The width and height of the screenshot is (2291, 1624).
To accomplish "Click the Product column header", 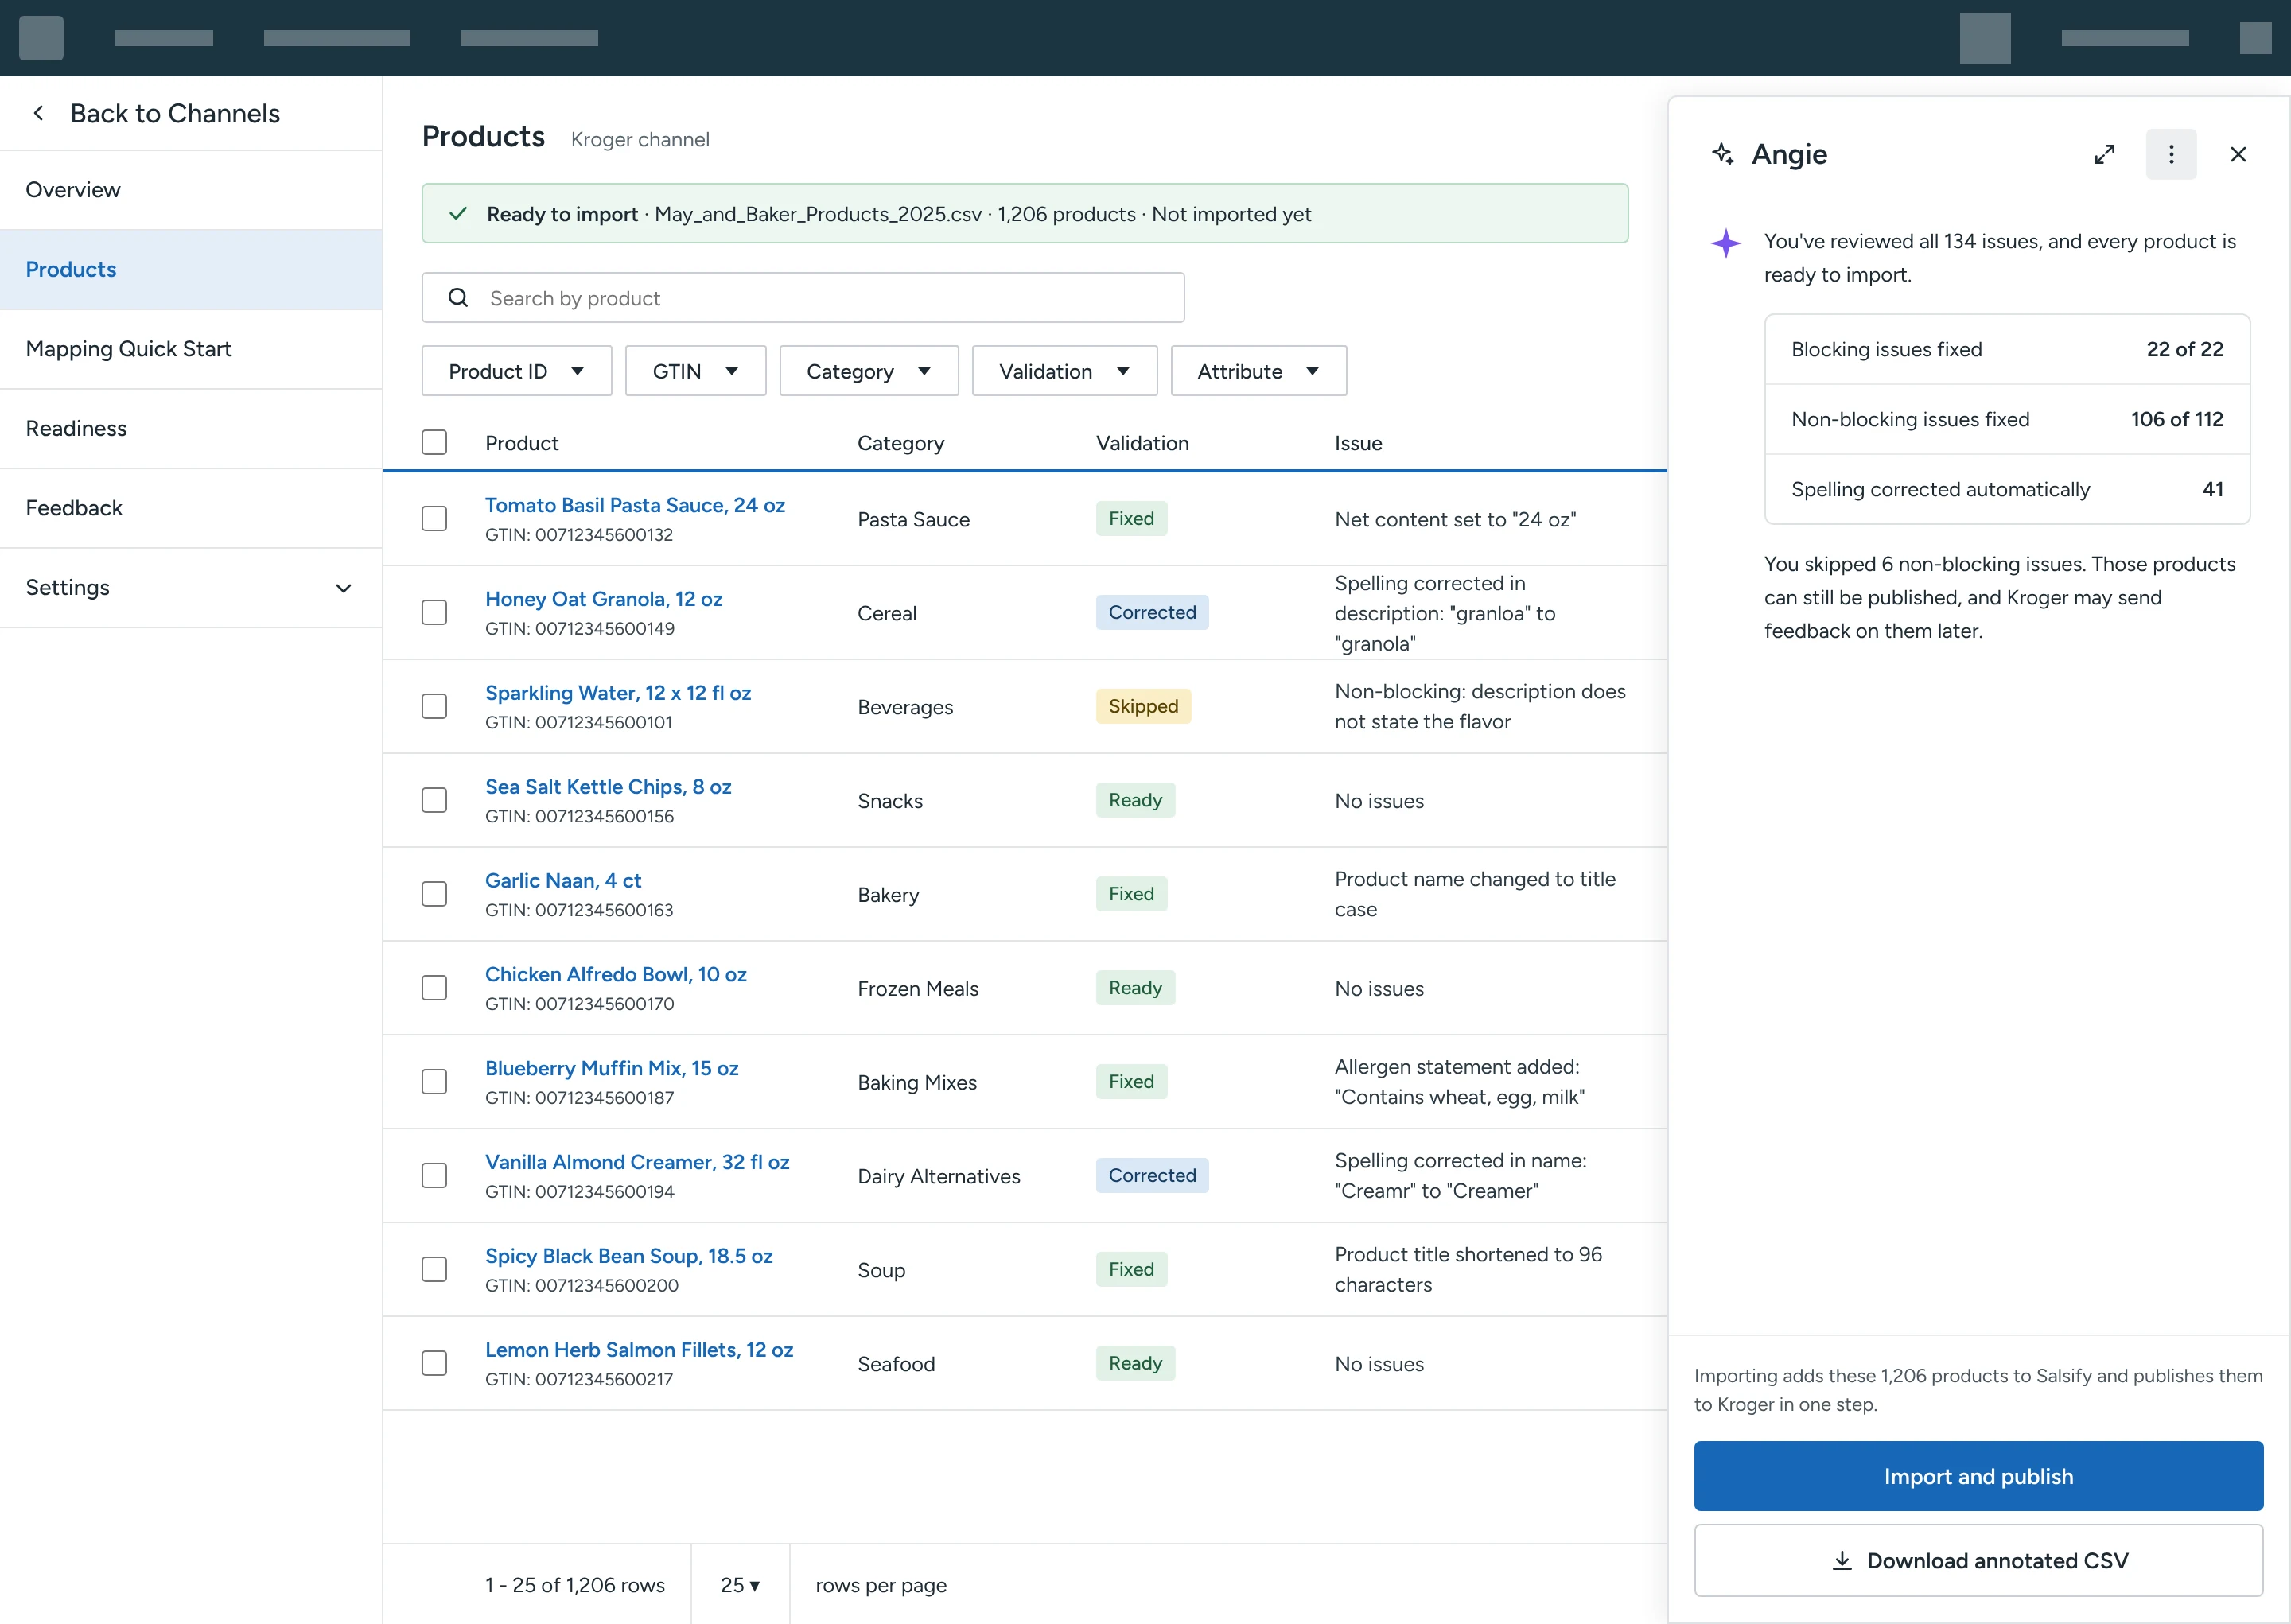I will pos(521,443).
